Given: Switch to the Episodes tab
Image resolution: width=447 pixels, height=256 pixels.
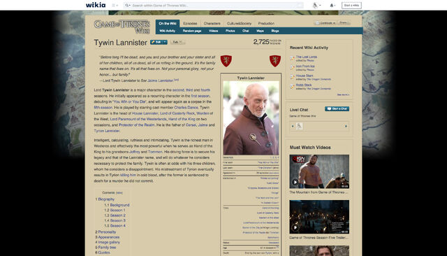Looking at the screenshot, I should click(x=190, y=23).
